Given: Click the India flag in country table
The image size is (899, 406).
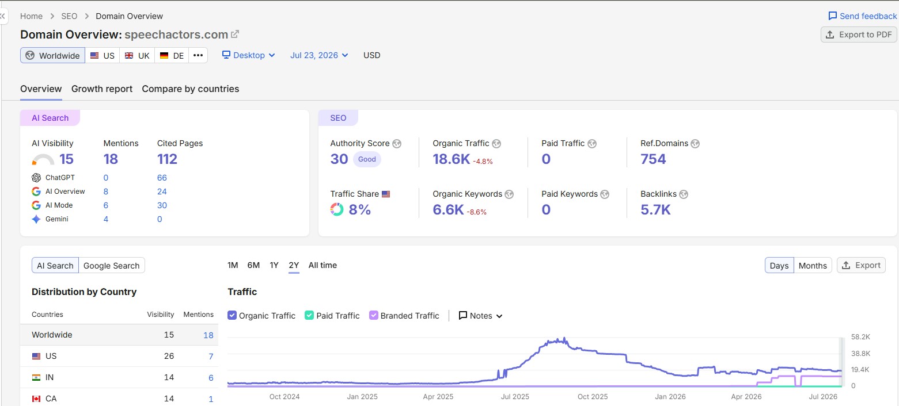Looking at the screenshot, I should [x=36, y=377].
